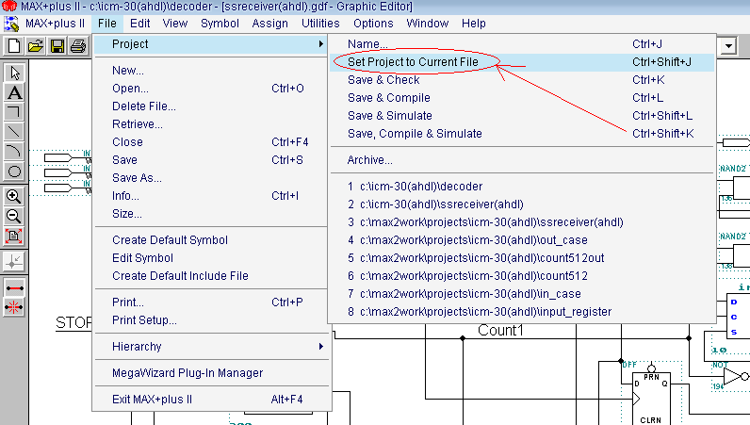Open the Utilities menu
This screenshot has height=425, width=750.
[320, 24]
